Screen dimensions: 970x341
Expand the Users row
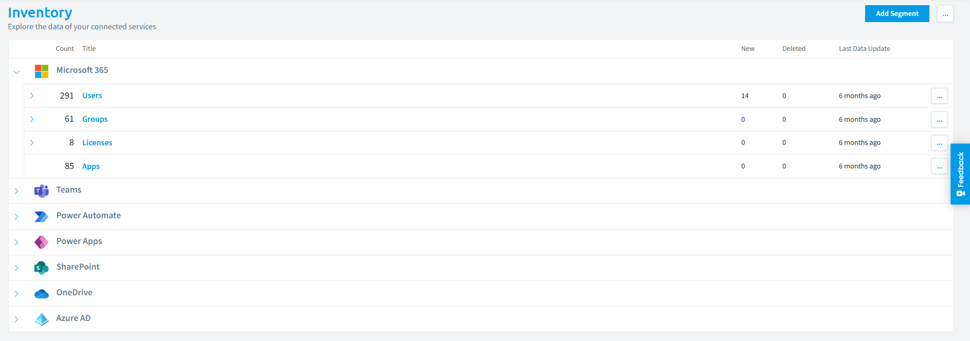click(32, 96)
